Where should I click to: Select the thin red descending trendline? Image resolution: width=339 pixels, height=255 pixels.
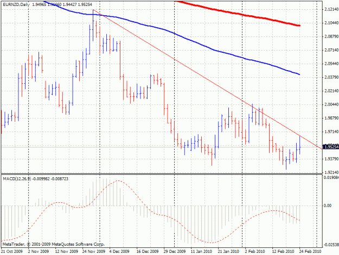click(x=208, y=79)
